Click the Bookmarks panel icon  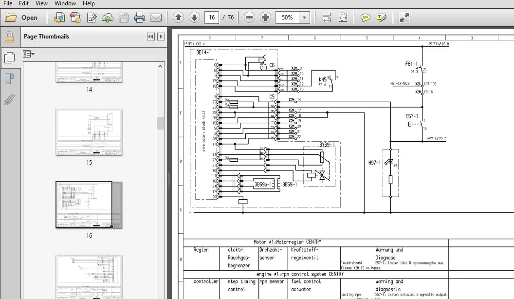pyautogui.click(x=9, y=79)
